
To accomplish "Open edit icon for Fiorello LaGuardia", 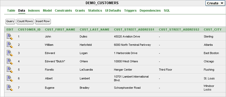I will [x=10, y=70].
